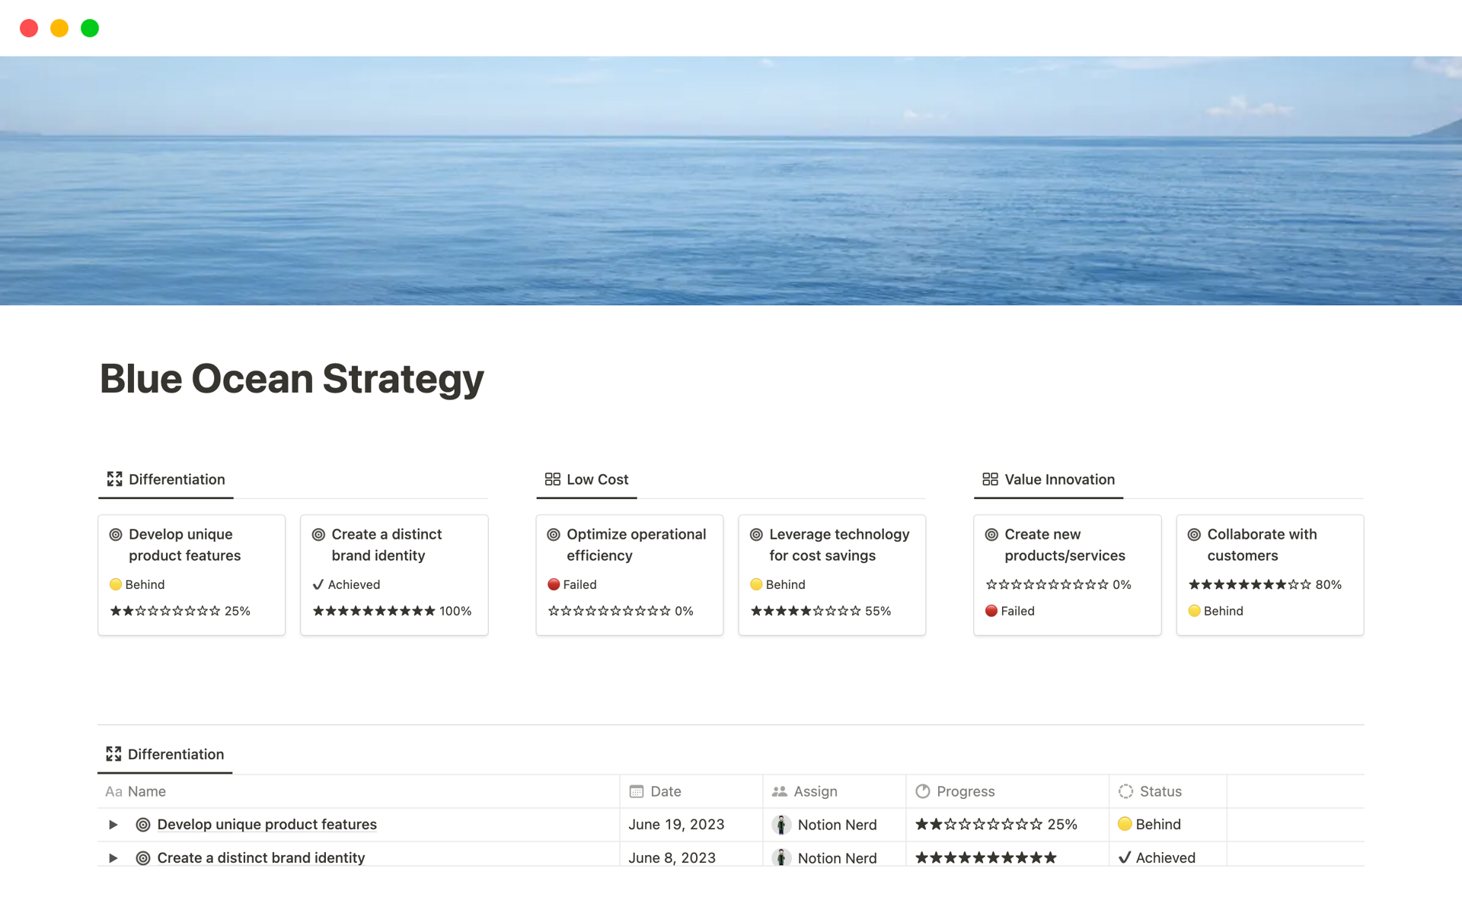Click the expand-arrows icon beside the top "Differentiation" heading

(114, 479)
